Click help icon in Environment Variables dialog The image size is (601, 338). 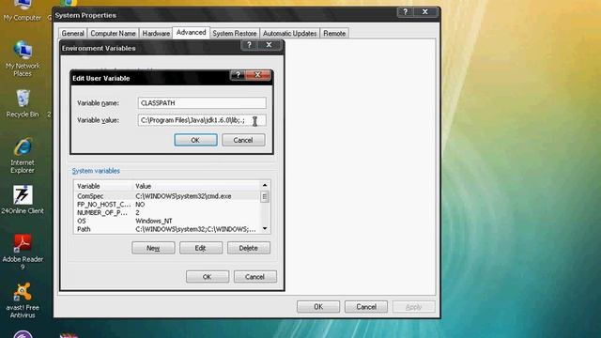coord(249,45)
